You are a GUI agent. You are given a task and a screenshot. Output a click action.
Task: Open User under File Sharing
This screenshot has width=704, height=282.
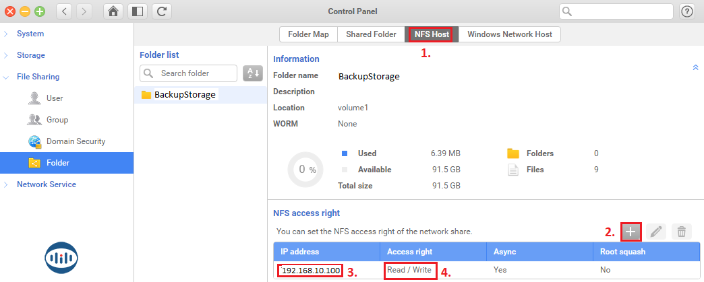click(55, 98)
